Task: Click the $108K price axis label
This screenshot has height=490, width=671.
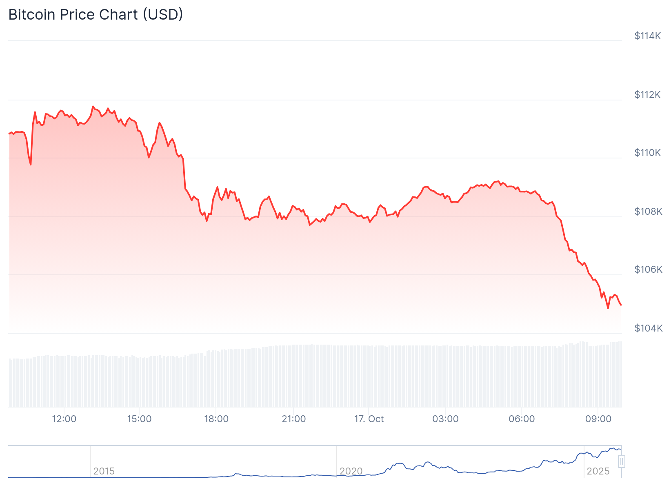Action: coord(647,212)
